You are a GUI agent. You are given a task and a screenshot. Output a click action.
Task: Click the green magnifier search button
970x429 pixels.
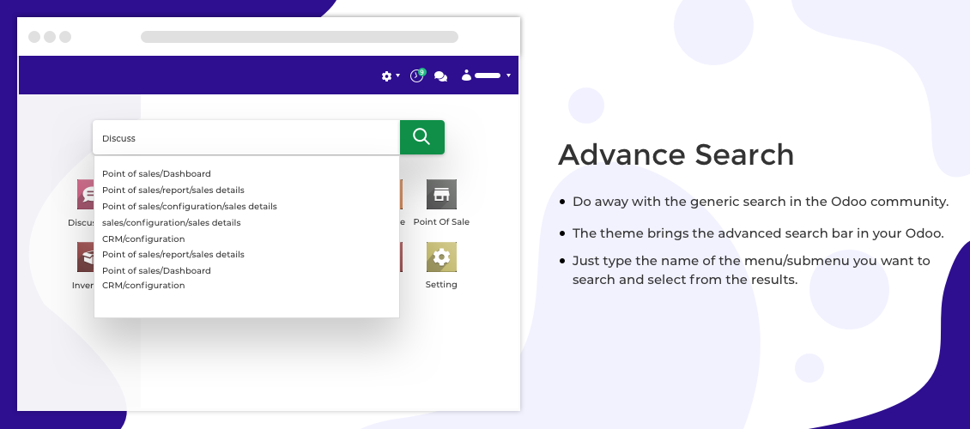[x=421, y=137]
